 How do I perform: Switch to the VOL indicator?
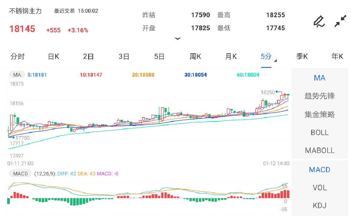[x=320, y=187]
